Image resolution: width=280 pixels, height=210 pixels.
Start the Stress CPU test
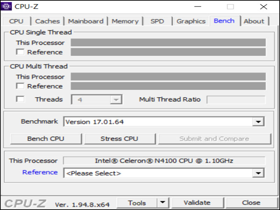[119, 139]
